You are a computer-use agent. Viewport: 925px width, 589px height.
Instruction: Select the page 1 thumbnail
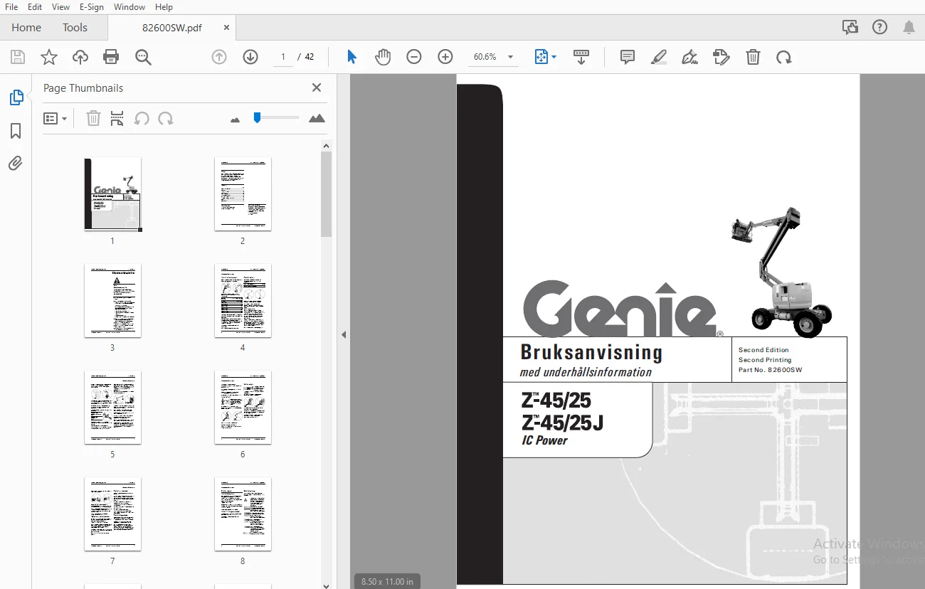(x=112, y=194)
